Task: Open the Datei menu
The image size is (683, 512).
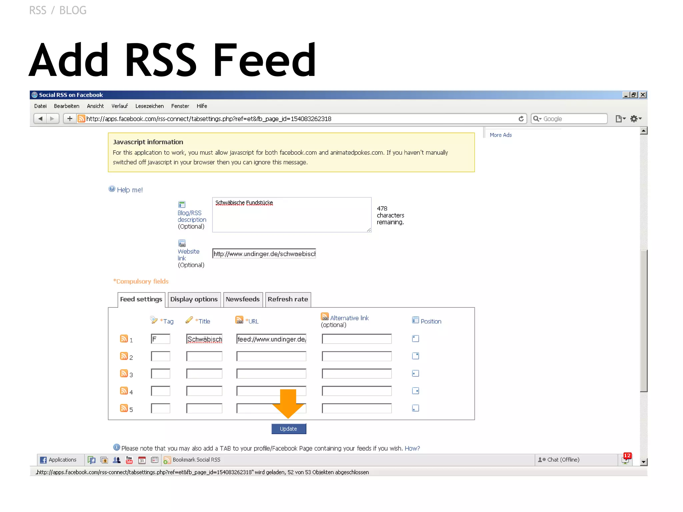Action: tap(40, 106)
